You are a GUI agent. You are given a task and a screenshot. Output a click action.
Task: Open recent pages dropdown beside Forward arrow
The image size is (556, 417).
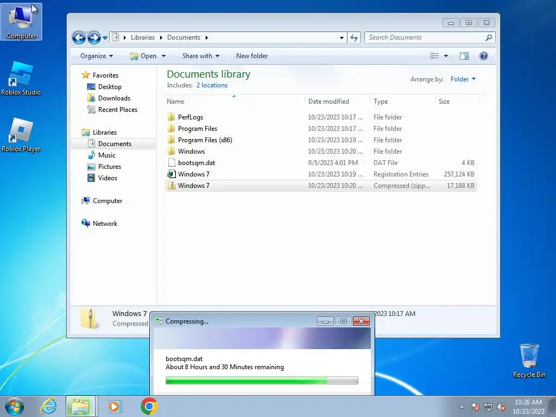(x=105, y=37)
